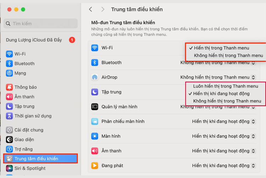Screen dimensions: 266x178
Task: Open the Quản lý màn hình dropdown stepper
Action: tap(253, 107)
